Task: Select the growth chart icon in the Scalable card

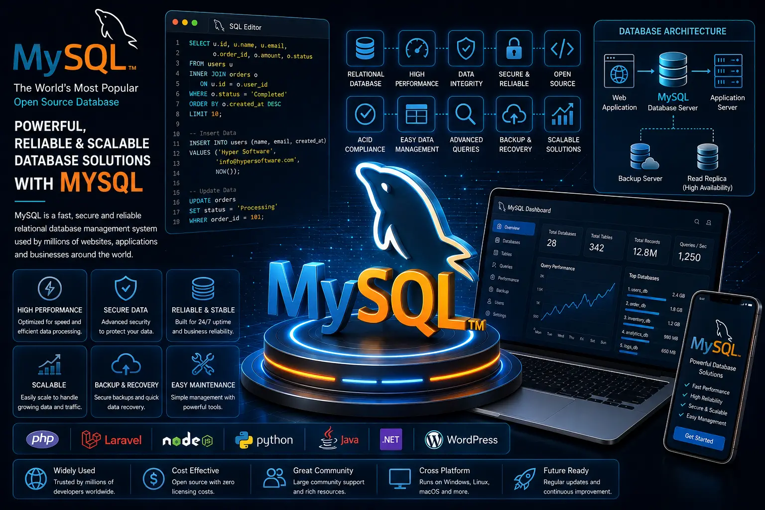Action: click(x=49, y=364)
